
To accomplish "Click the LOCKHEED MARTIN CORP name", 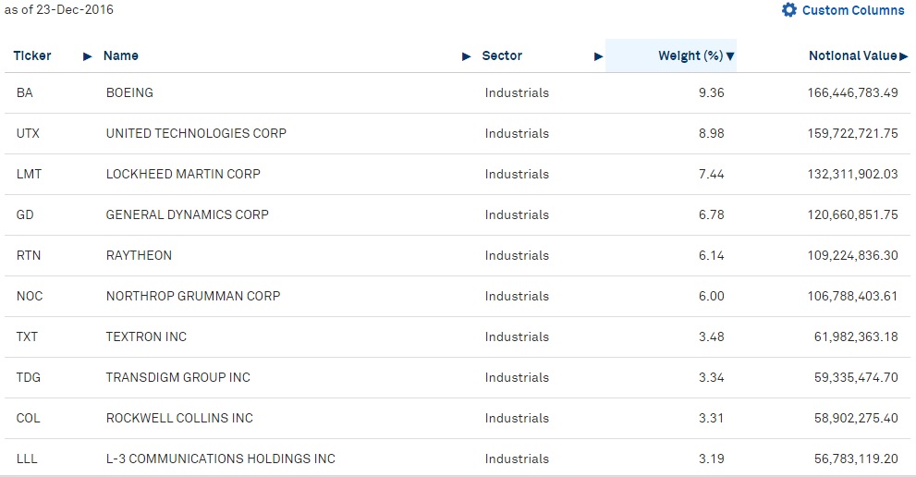I will pos(183,174).
